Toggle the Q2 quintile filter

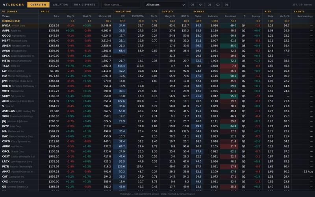[218, 5]
